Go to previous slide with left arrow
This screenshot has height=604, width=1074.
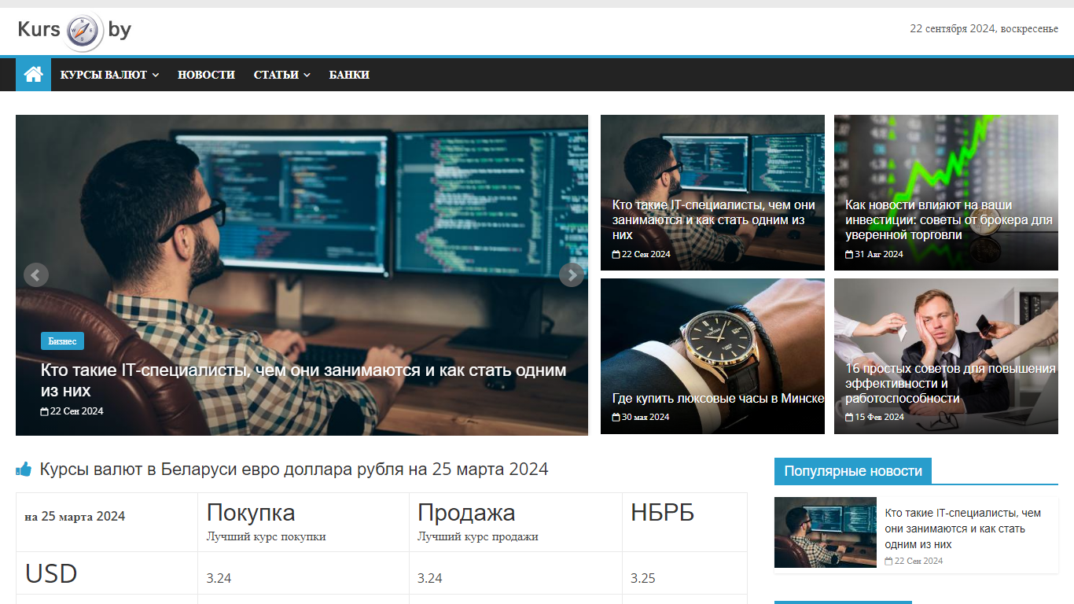36,274
